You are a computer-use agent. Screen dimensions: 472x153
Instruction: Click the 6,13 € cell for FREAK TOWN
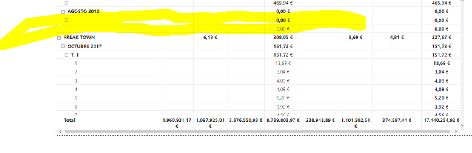coord(210,37)
